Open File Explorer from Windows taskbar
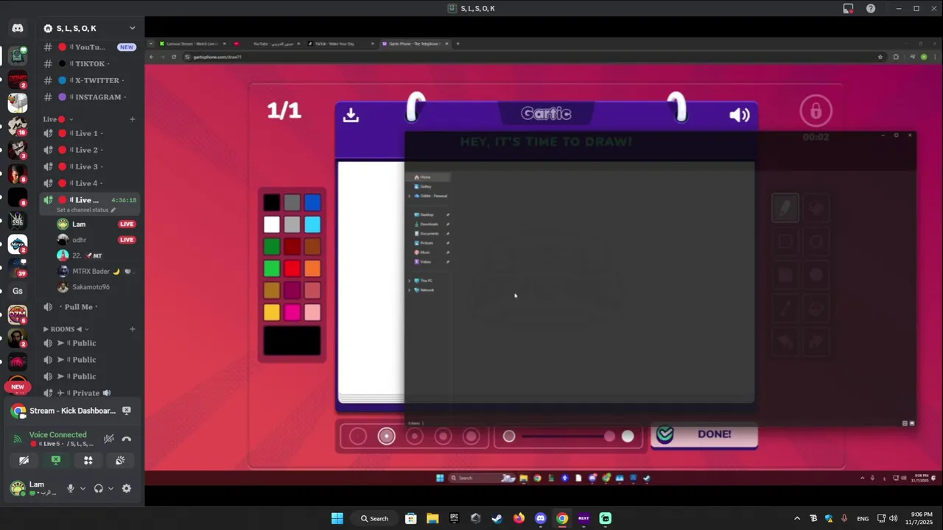943x530 pixels. tap(432, 518)
